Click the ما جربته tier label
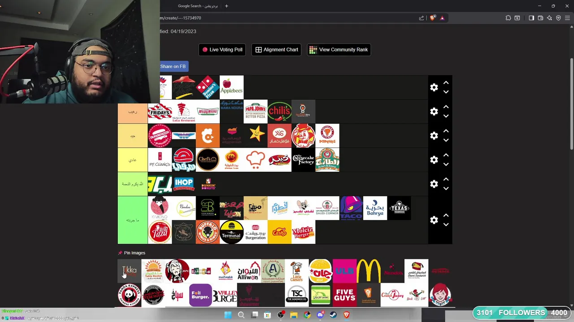The height and width of the screenshot is (322, 574). [x=133, y=220]
